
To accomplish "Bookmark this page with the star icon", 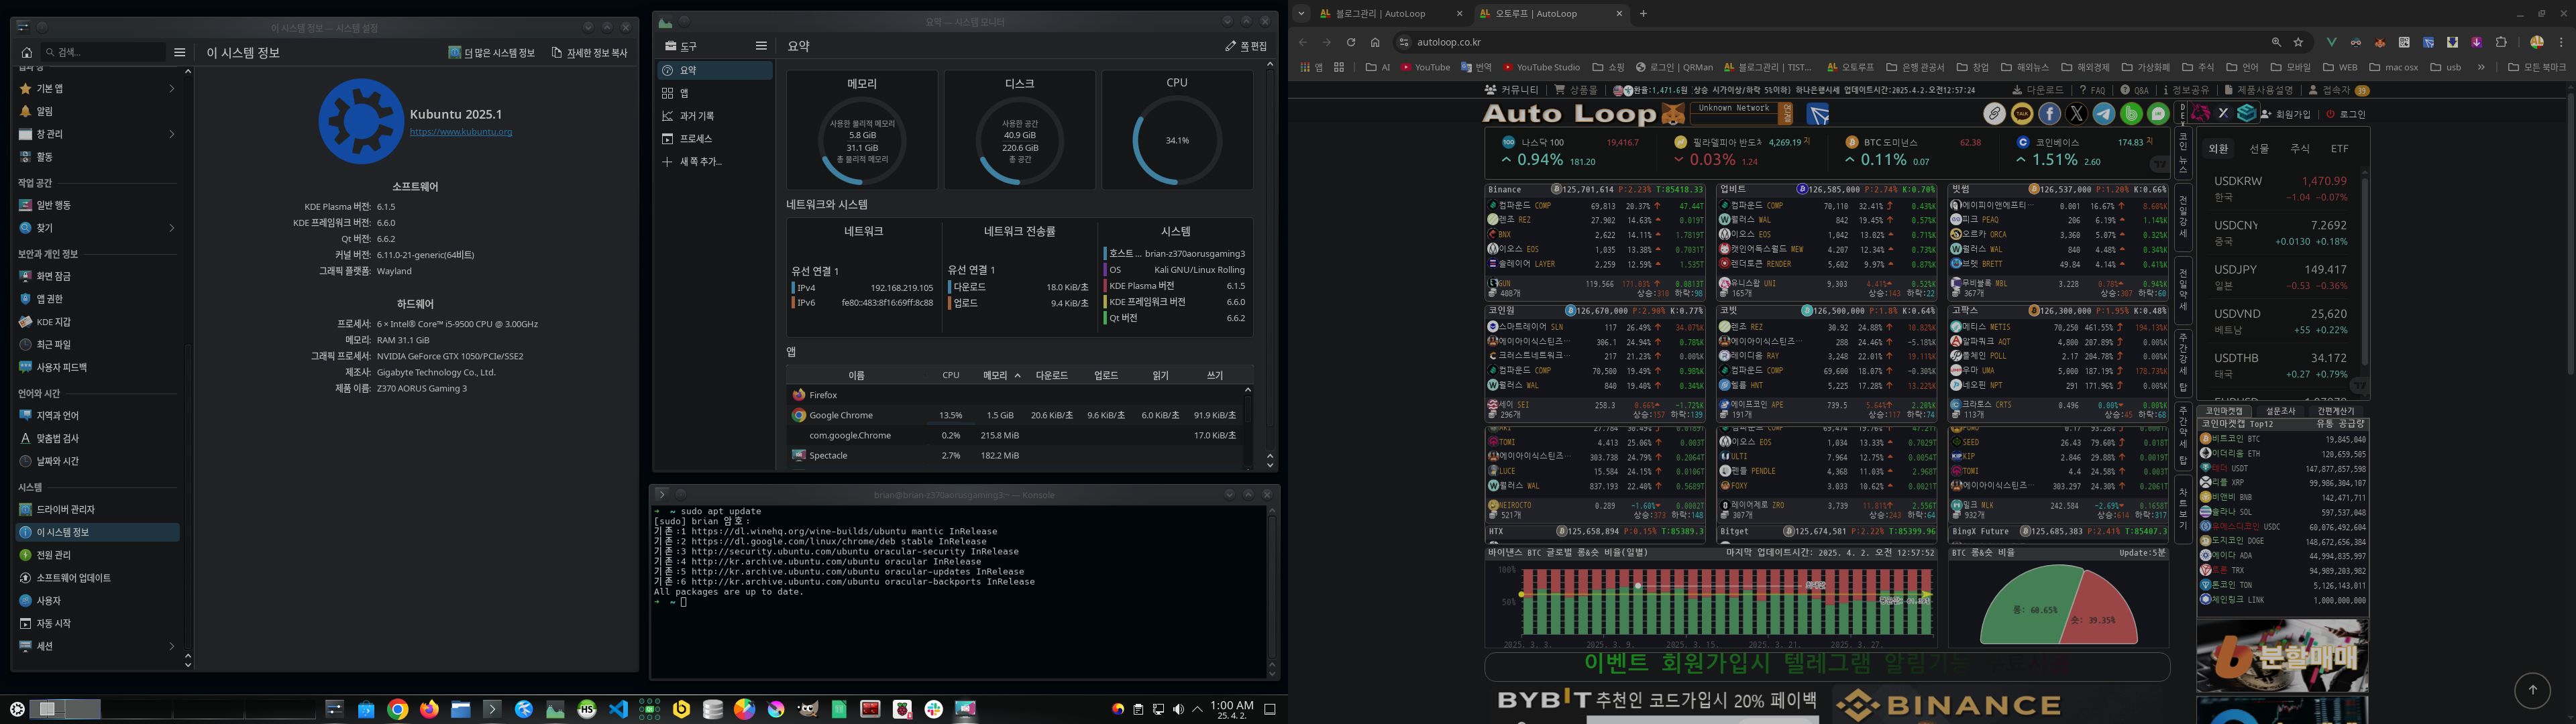I will click(x=2298, y=42).
